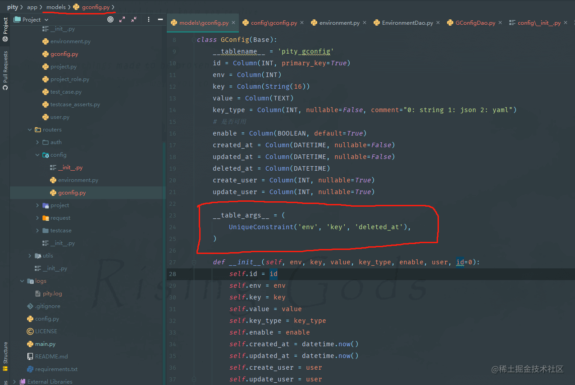Close the environment.py tab
This screenshot has width=575, height=385.
(364, 23)
